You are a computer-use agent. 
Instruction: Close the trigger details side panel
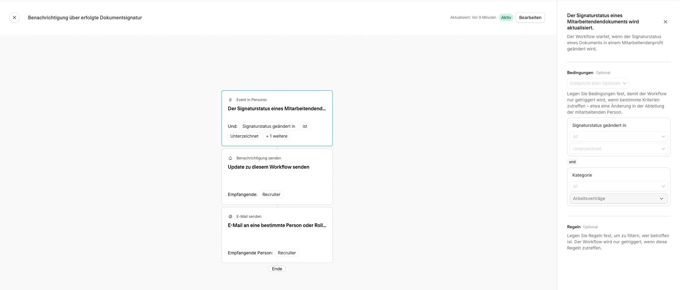(666, 22)
